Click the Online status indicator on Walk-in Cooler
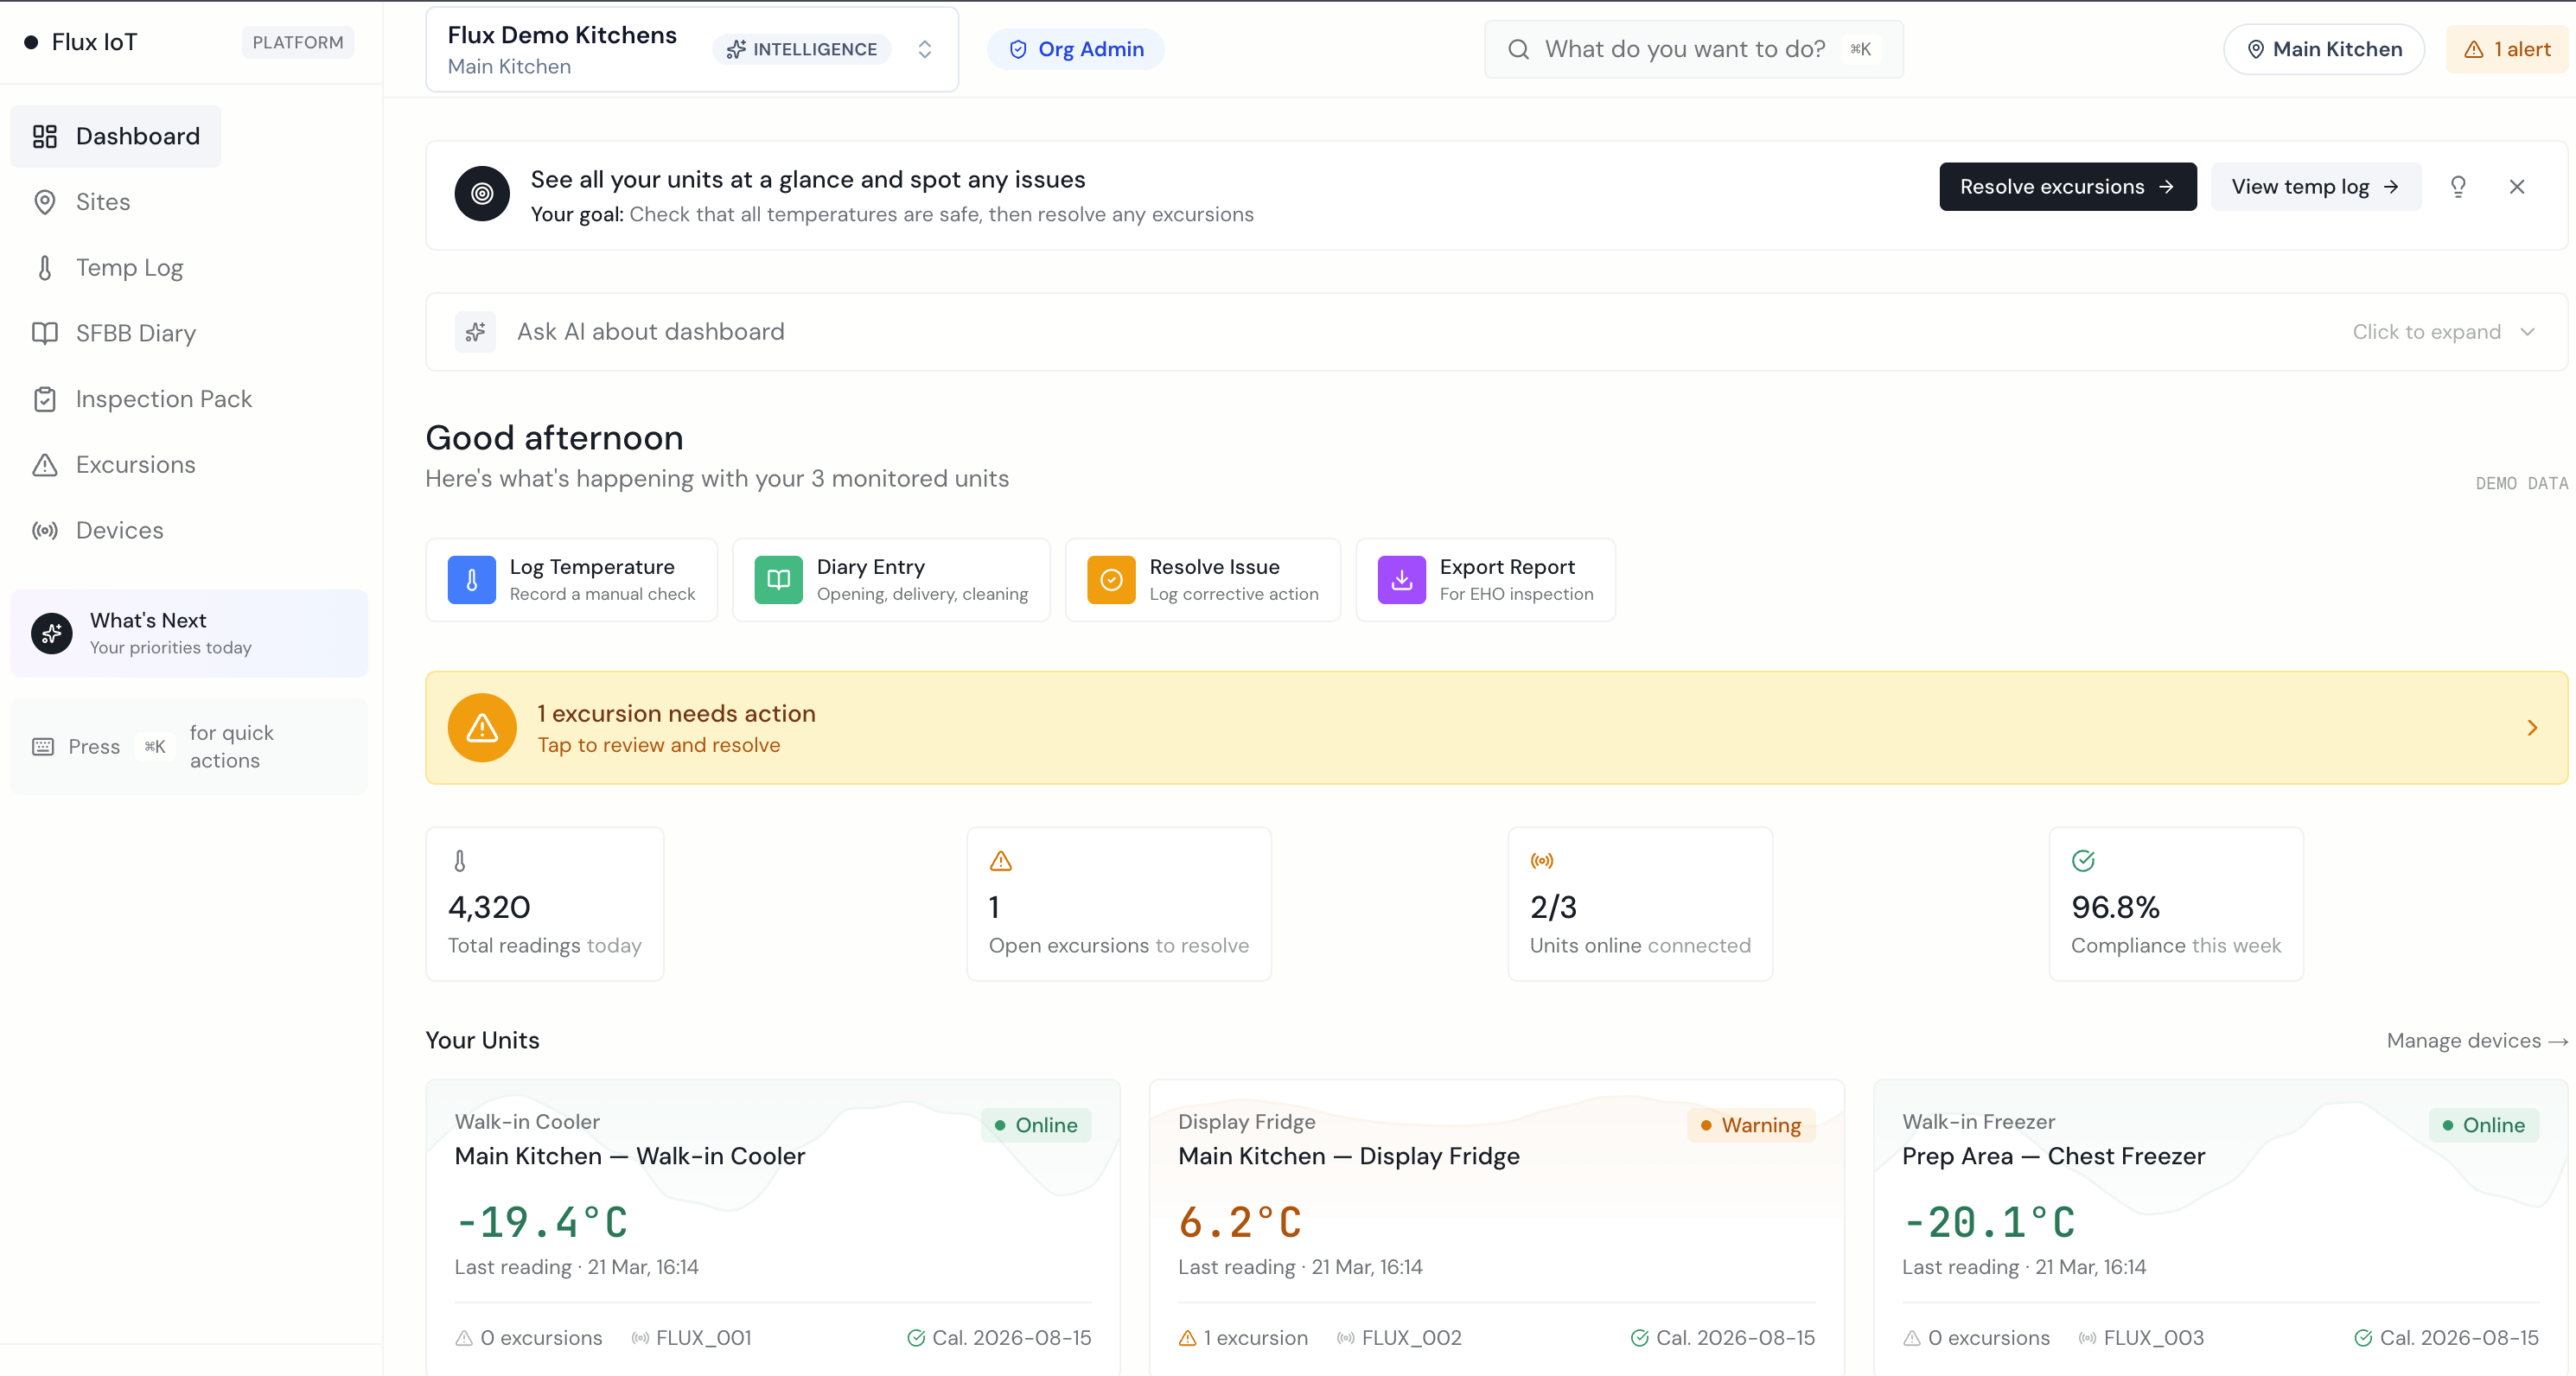The width and height of the screenshot is (2576, 1376). (1037, 1125)
